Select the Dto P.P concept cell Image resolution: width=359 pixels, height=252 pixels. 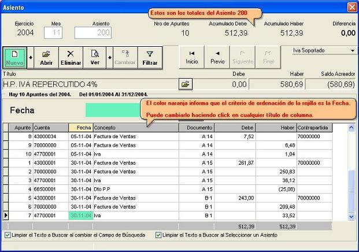pos(136,189)
